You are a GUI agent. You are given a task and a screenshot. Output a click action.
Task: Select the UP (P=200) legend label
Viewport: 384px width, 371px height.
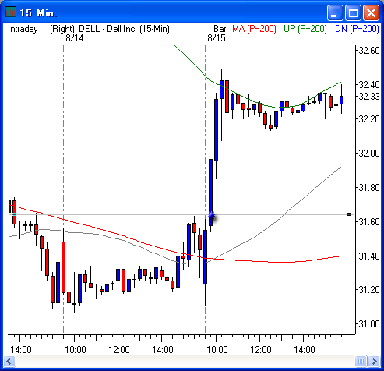pos(305,29)
